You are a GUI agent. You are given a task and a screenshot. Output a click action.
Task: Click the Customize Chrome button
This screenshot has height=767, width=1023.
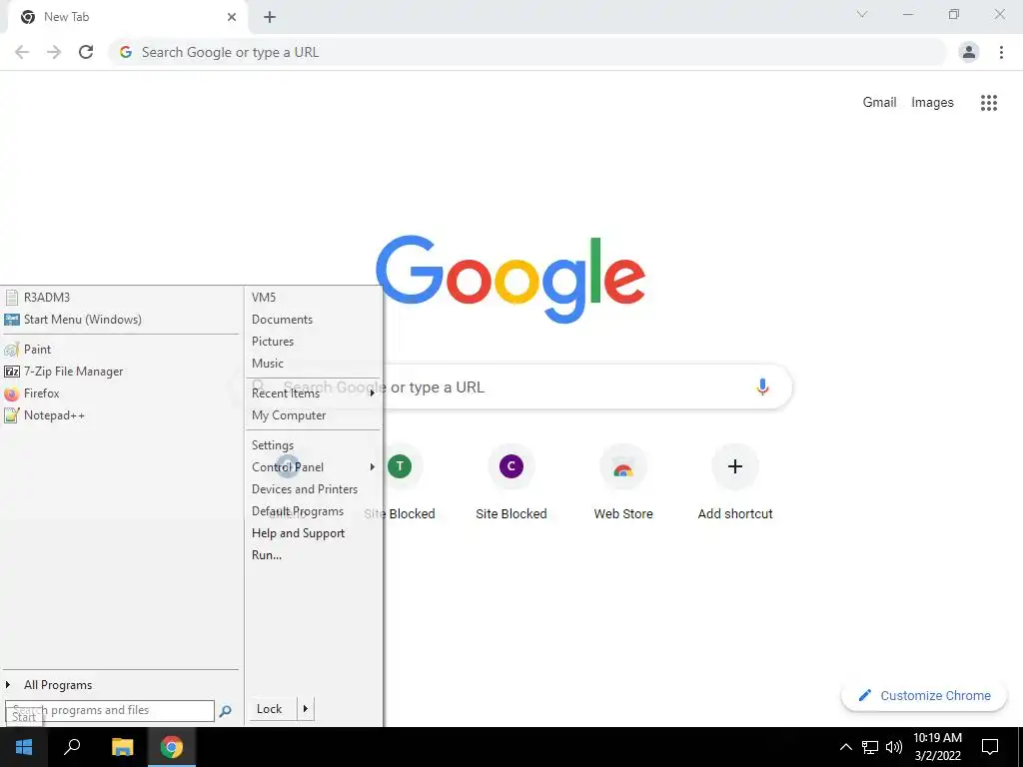coord(924,695)
